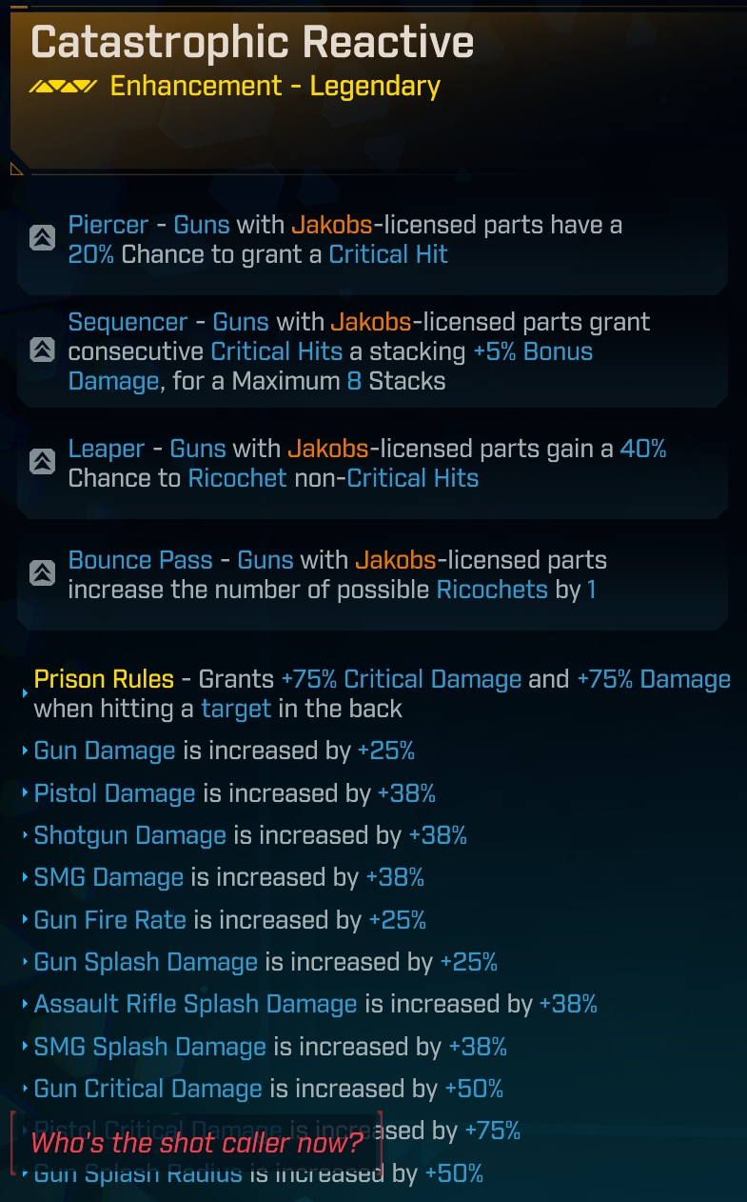Click the double-chevron icon beside Sequencer
Screen dimensions: 747x1202
(42, 351)
